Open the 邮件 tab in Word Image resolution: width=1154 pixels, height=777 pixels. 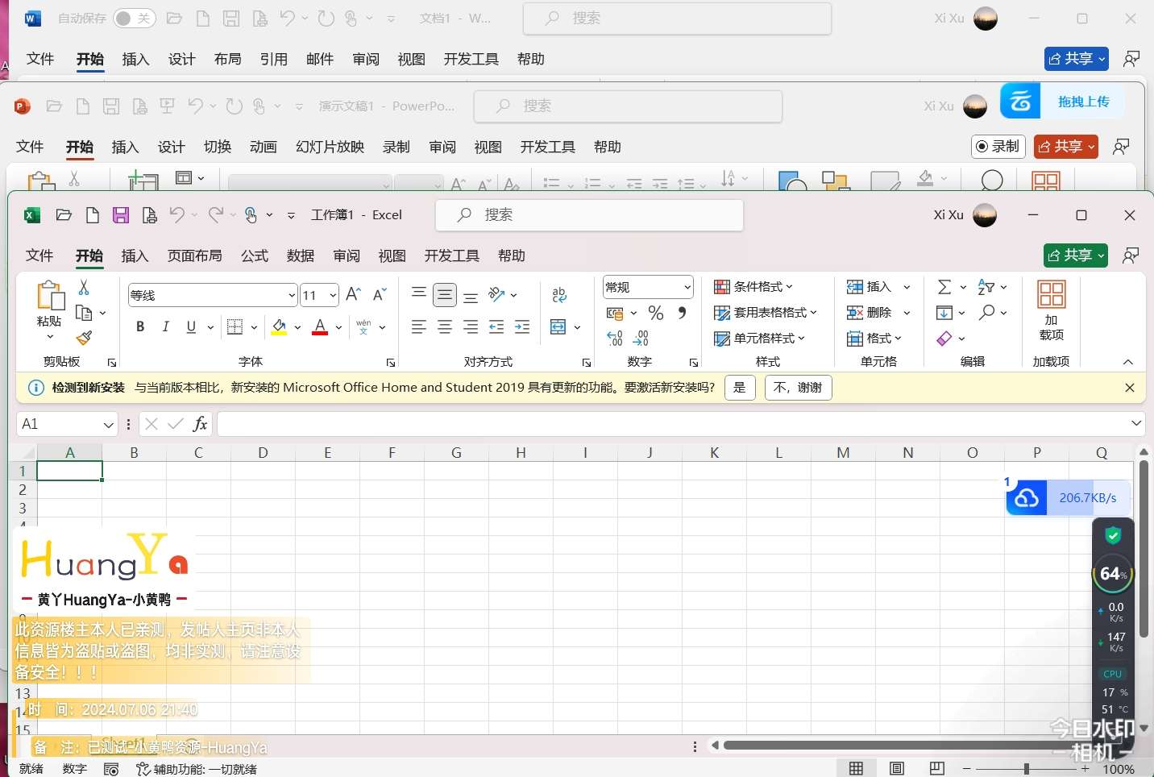[x=320, y=59]
